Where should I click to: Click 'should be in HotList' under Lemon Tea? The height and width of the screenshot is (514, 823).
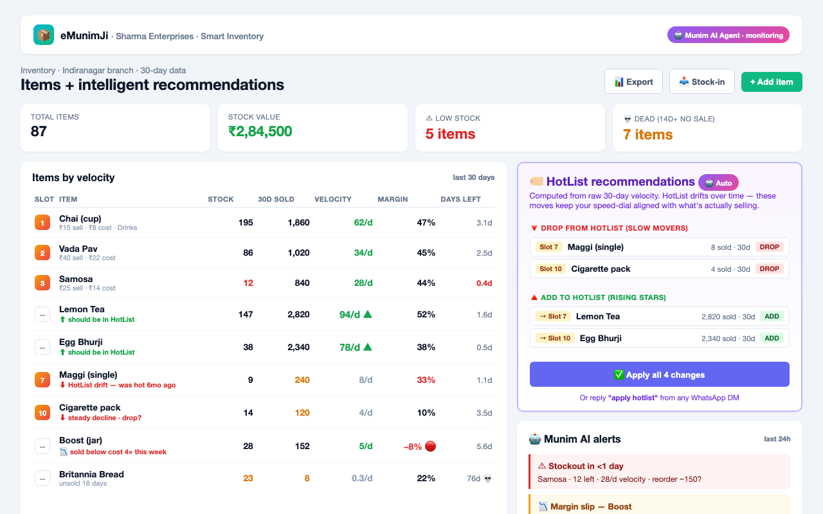pos(97,319)
